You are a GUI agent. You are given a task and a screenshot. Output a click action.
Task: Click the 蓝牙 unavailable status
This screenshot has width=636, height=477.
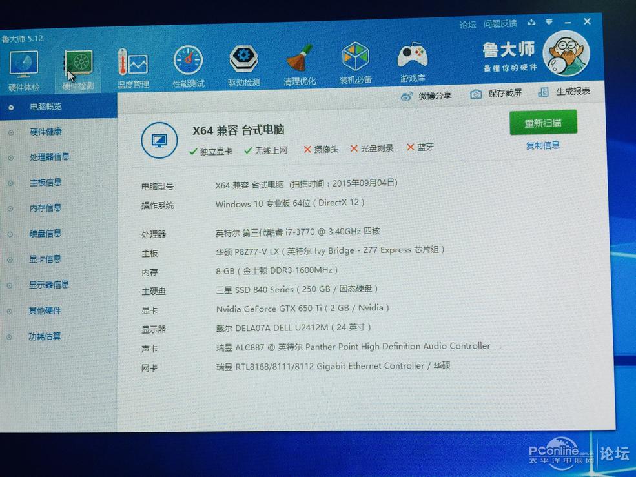click(x=420, y=147)
